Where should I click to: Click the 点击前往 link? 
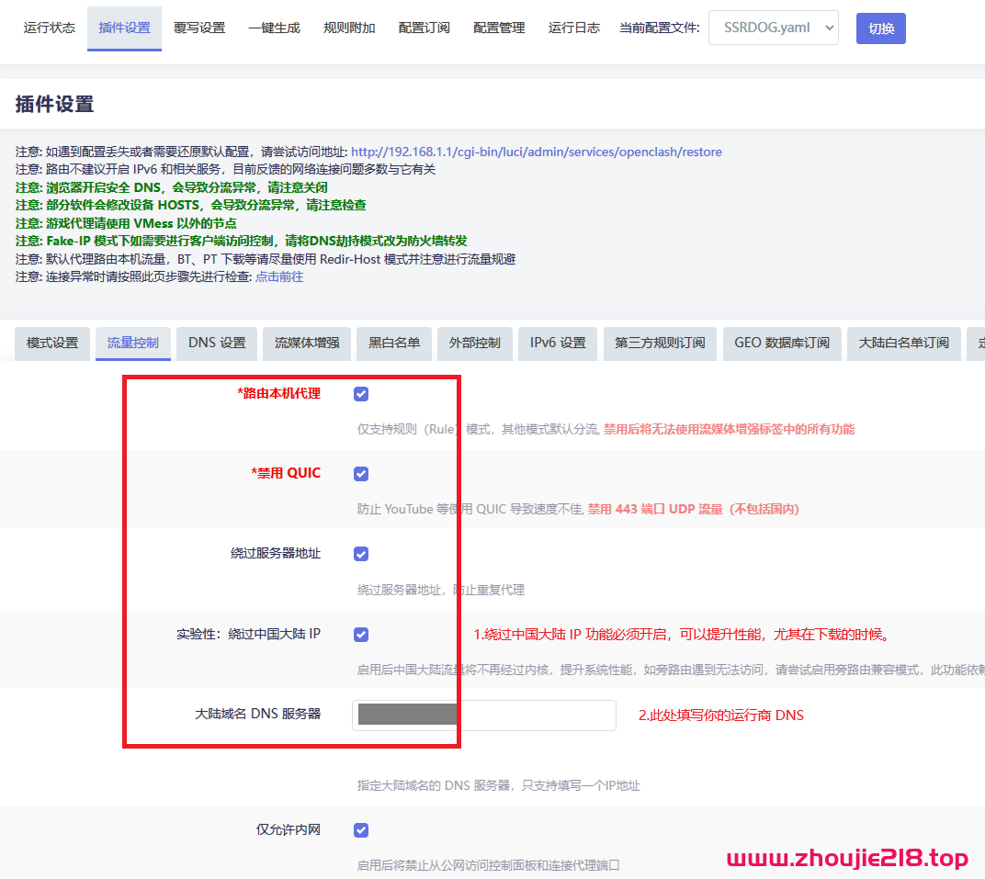[x=279, y=276]
